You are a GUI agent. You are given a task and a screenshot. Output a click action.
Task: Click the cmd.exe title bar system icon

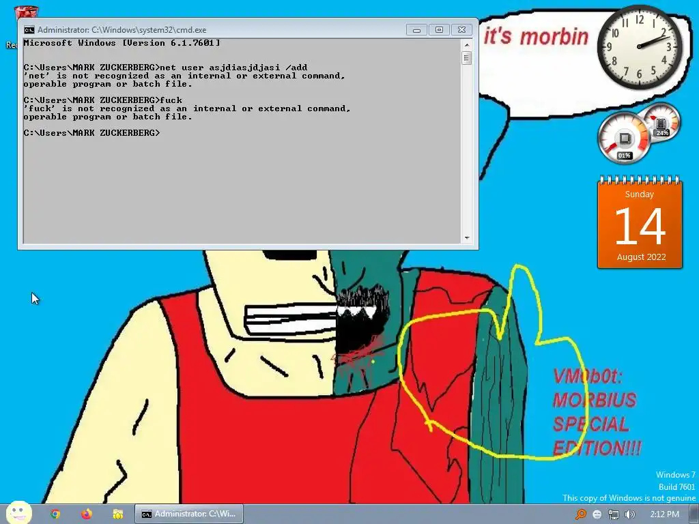point(29,30)
